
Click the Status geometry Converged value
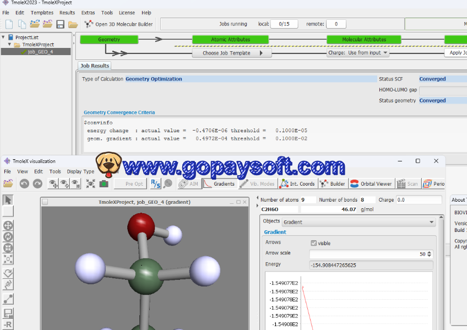pos(432,100)
